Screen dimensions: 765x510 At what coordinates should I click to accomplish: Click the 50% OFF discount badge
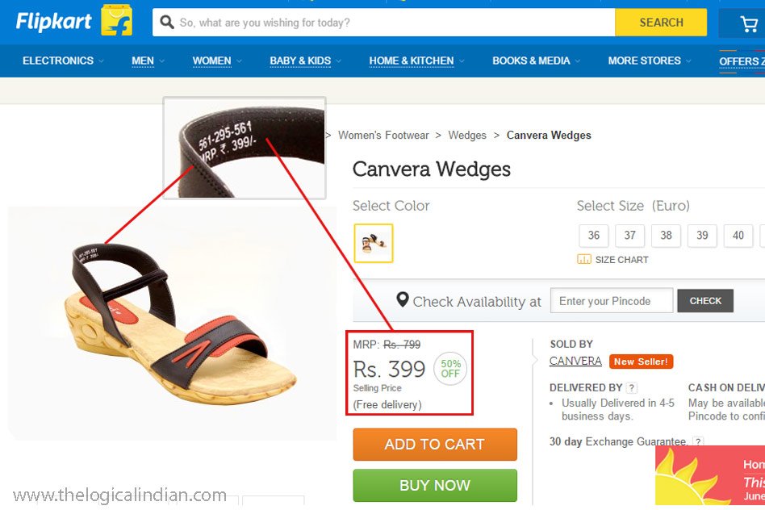[x=450, y=369]
